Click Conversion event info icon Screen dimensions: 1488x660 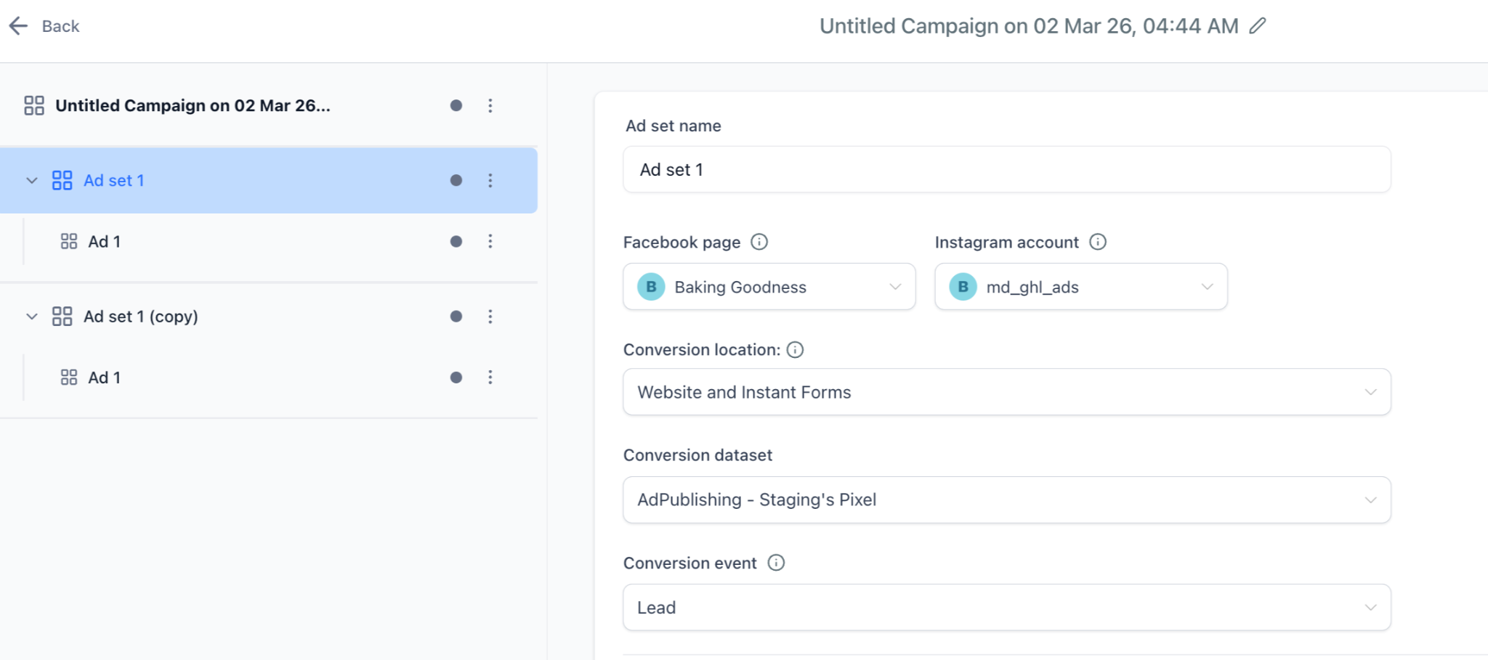point(776,563)
